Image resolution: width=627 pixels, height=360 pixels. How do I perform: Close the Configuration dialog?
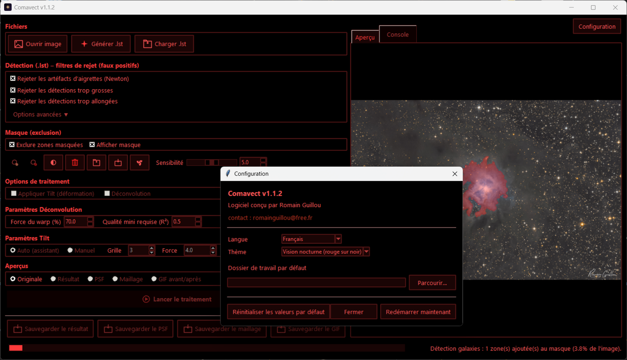(455, 174)
